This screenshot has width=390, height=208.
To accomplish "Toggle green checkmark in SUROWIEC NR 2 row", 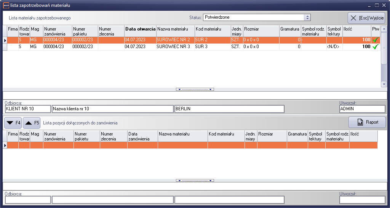I will pyautogui.click(x=376, y=40).
